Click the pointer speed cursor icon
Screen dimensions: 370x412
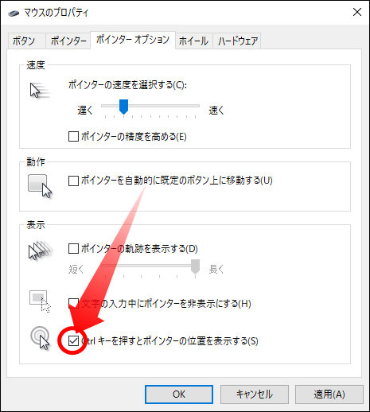tap(40, 91)
